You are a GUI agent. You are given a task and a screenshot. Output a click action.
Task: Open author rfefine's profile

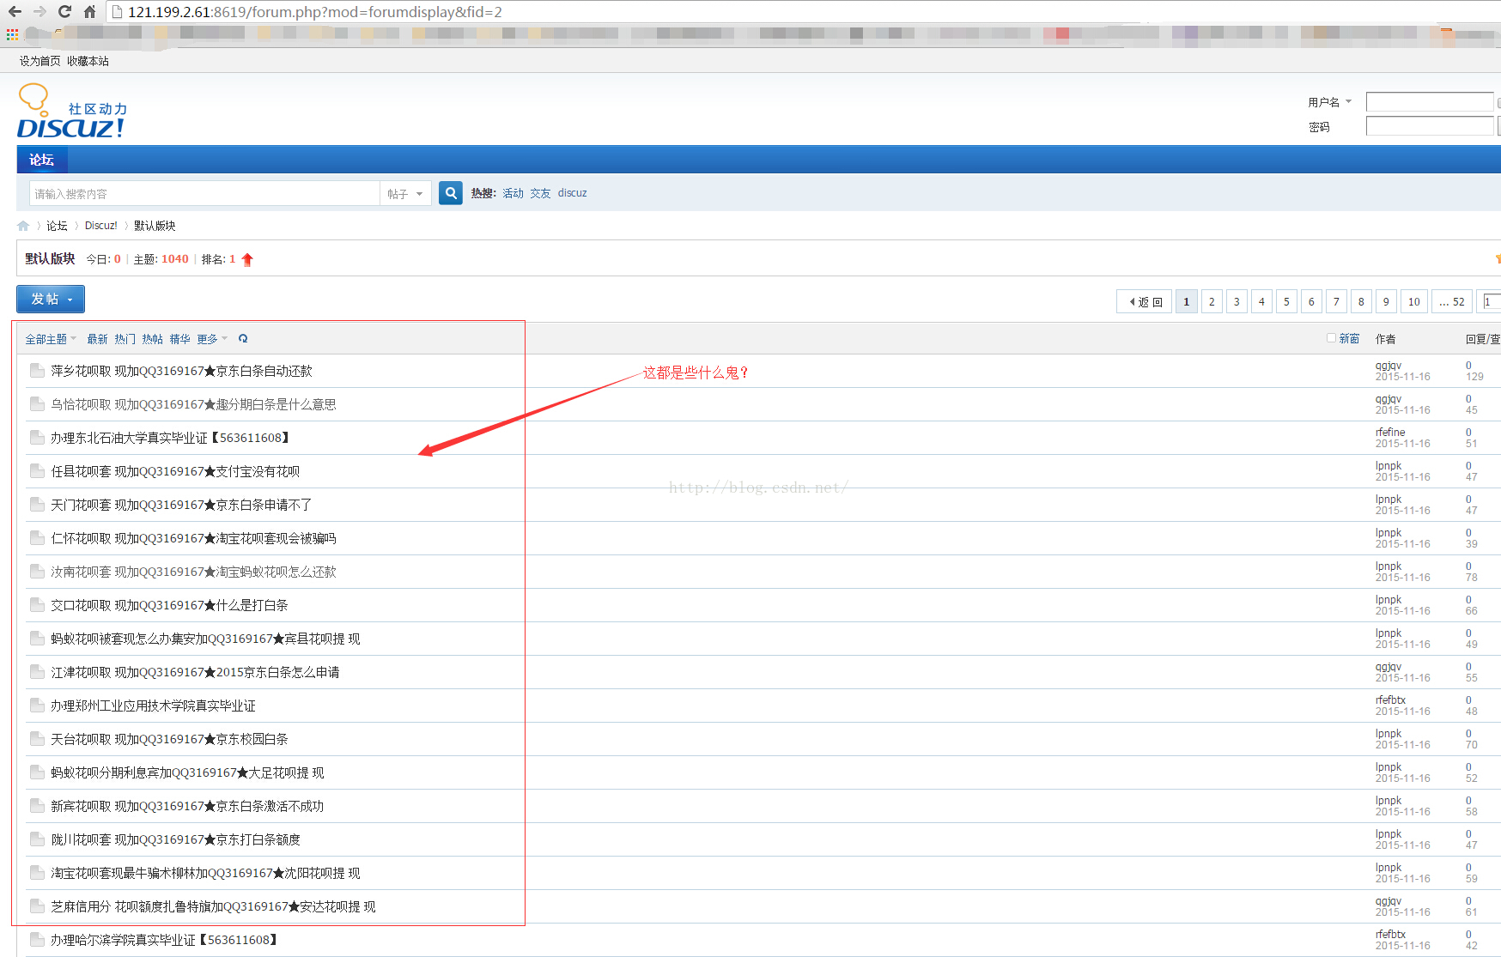(x=1390, y=432)
